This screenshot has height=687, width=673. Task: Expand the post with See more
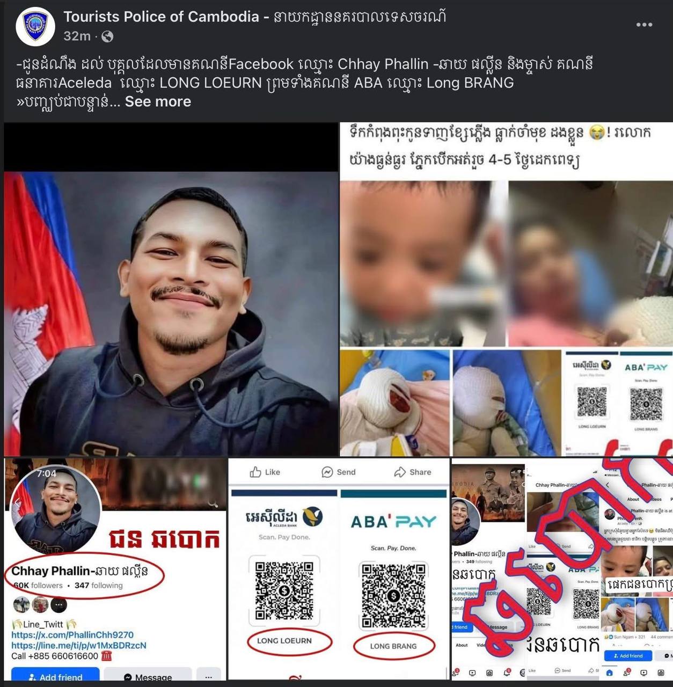coord(158,101)
